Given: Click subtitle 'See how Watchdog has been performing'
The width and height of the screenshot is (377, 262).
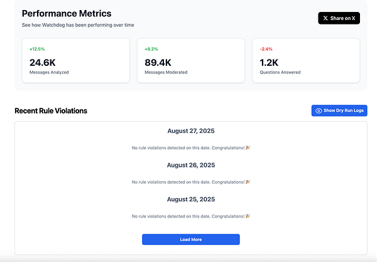Looking at the screenshot, I should (x=78, y=25).
